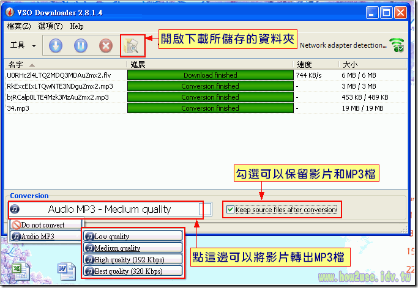Click the music note icon beside conversion profile
The image size is (418, 288).
point(15,209)
